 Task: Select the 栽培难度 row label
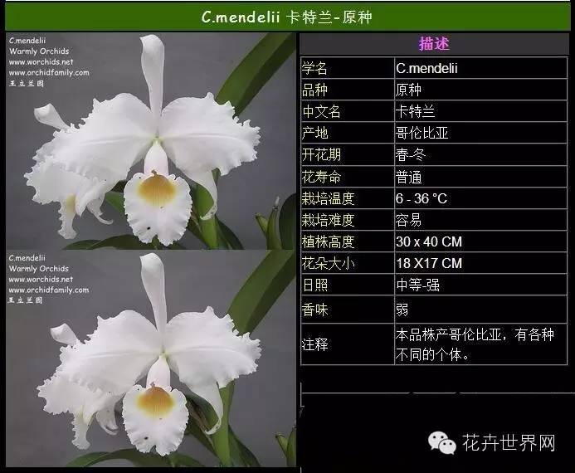pos(328,220)
